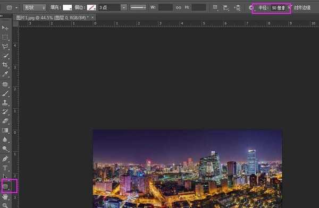Image resolution: width=319 pixels, height=208 pixels.
Task: Click the city night photo on canvas
Action: point(187,169)
